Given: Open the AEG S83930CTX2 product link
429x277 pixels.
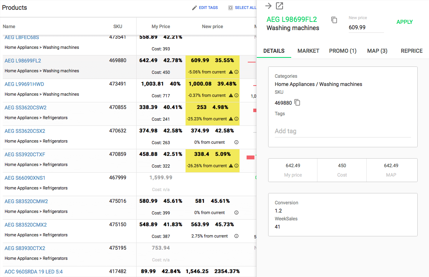Looking at the screenshot, I should pos(25,248).
